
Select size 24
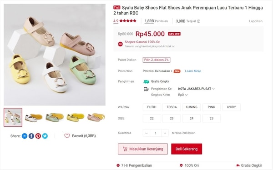coord(192,118)
